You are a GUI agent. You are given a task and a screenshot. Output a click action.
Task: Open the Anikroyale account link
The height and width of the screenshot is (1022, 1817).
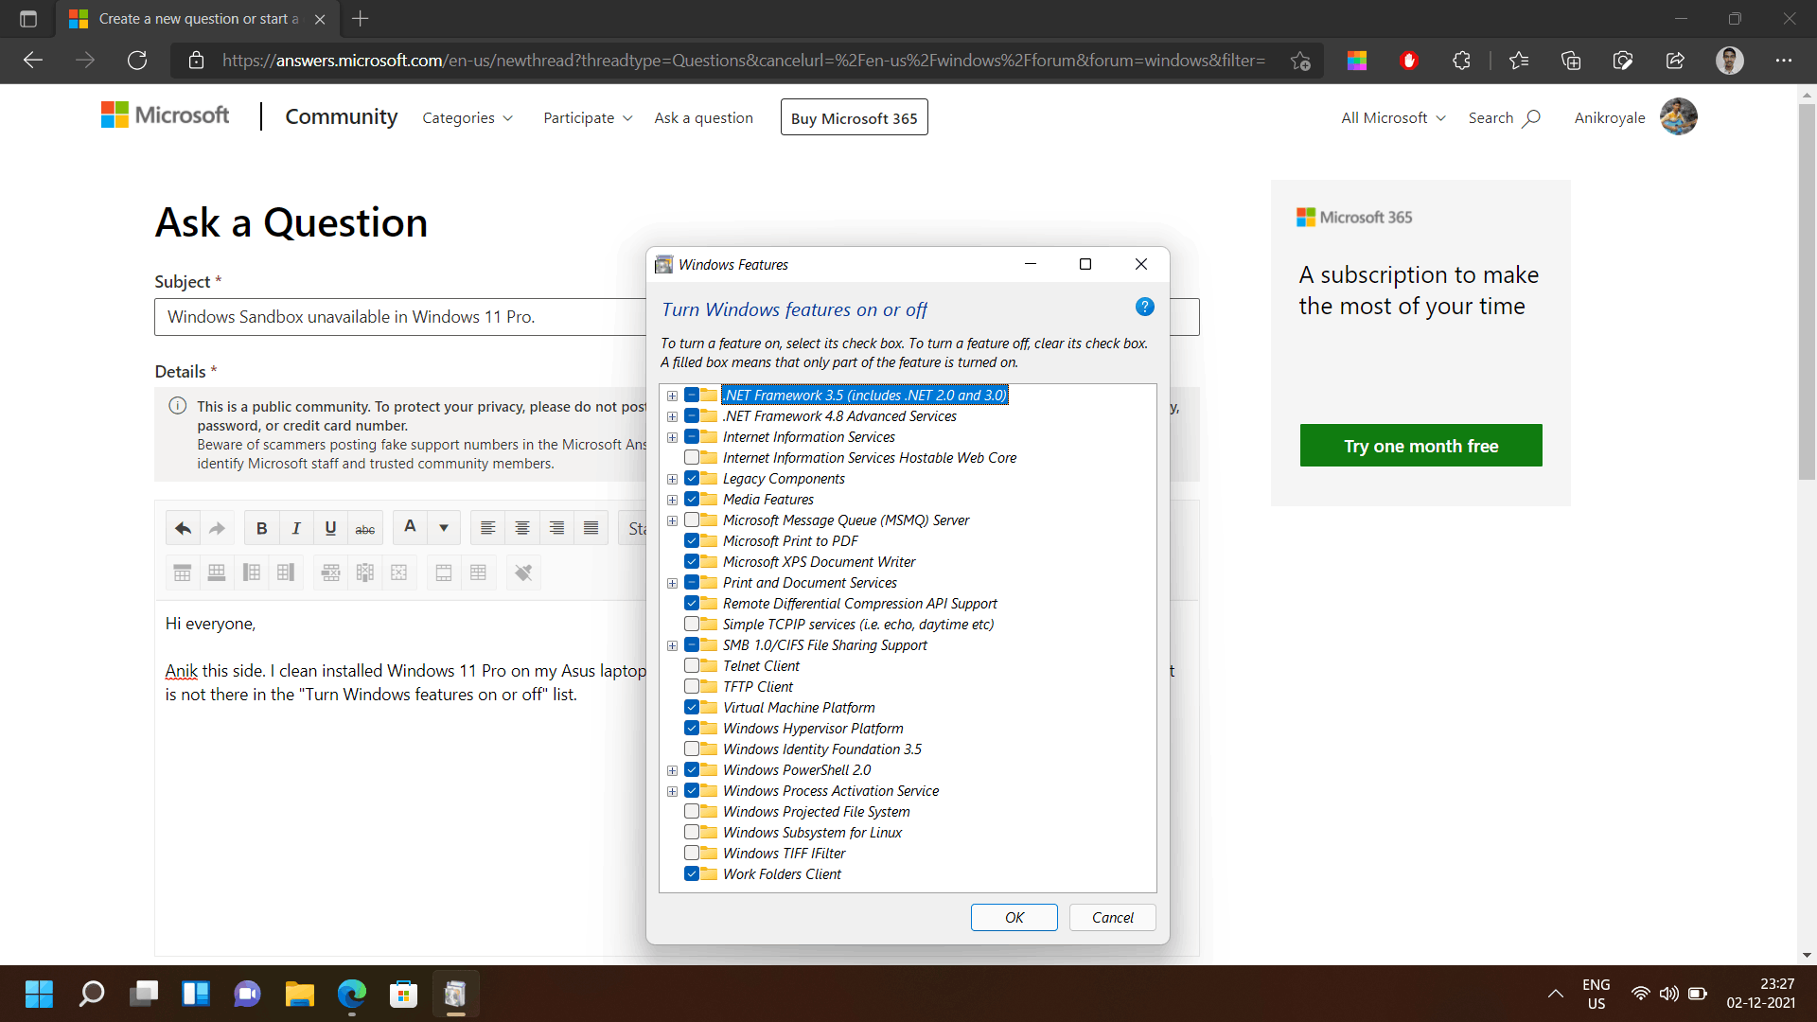click(x=1609, y=117)
